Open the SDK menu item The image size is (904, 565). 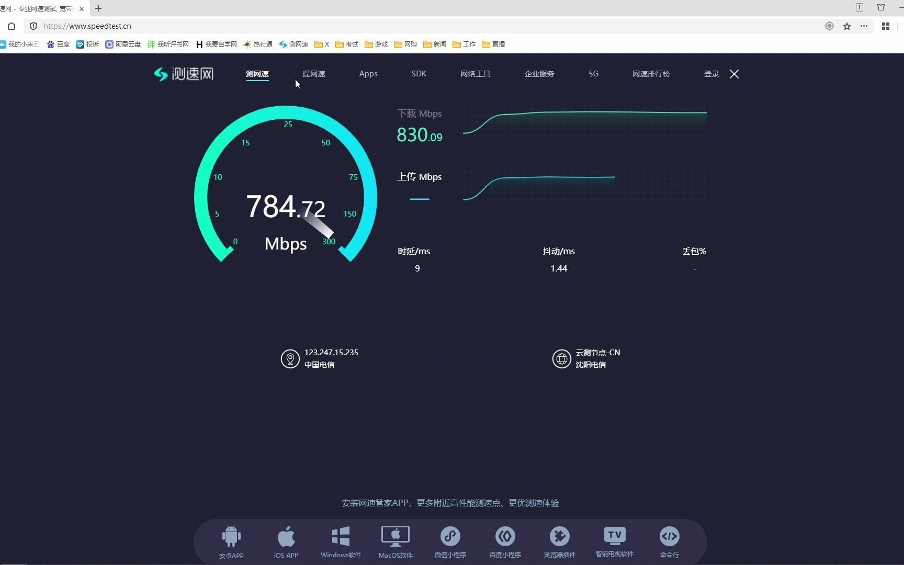pyautogui.click(x=419, y=74)
